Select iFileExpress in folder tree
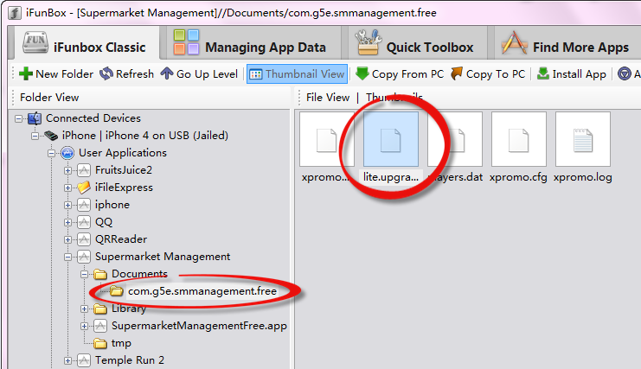The width and height of the screenshot is (641, 369). (x=124, y=188)
